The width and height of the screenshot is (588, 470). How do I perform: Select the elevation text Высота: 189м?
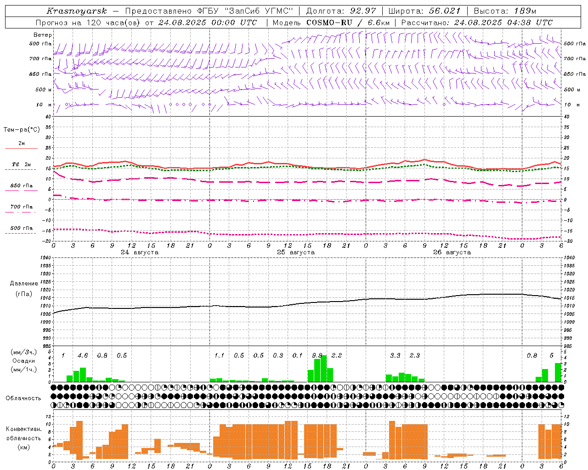coord(504,11)
